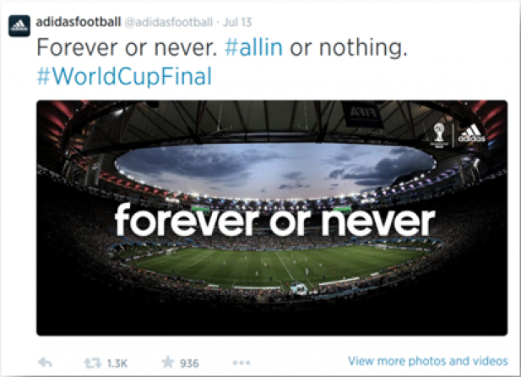Open the #WorldCupFinal hashtag

coord(124,76)
